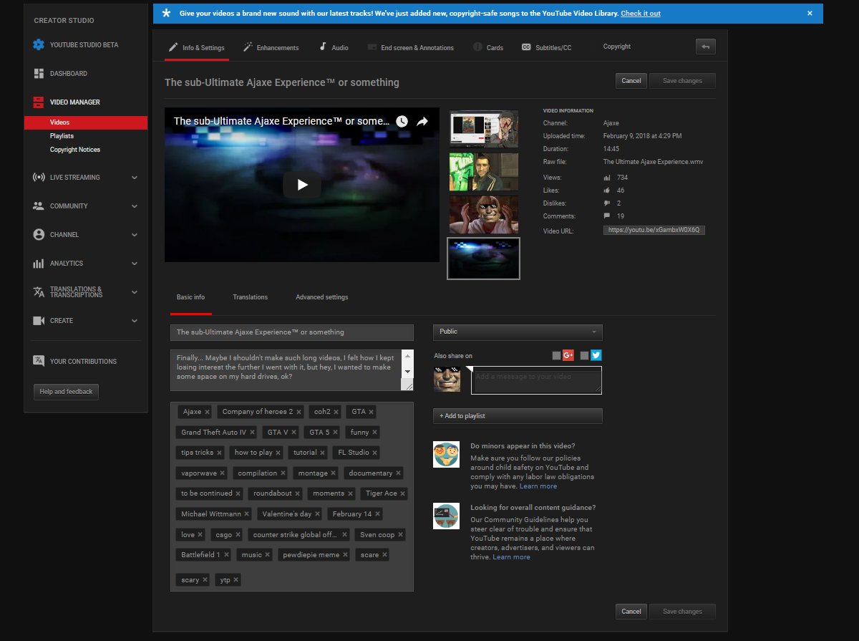The image size is (859, 641).
Task: Remove the FL Studio tag
Action: [x=375, y=453]
